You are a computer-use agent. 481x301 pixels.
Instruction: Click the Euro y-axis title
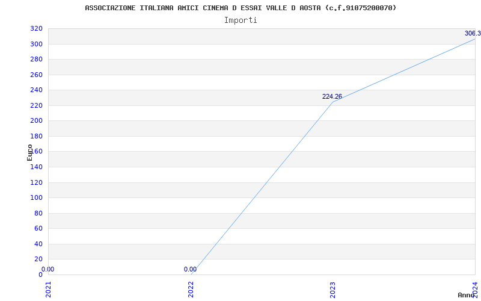(x=29, y=152)
